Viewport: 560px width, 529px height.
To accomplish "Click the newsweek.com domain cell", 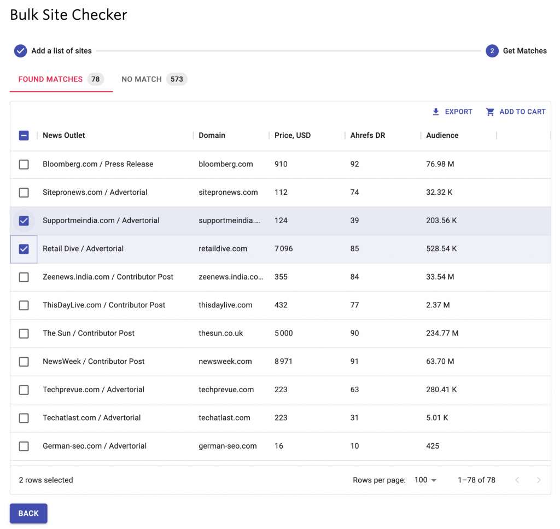I will coord(225,362).
